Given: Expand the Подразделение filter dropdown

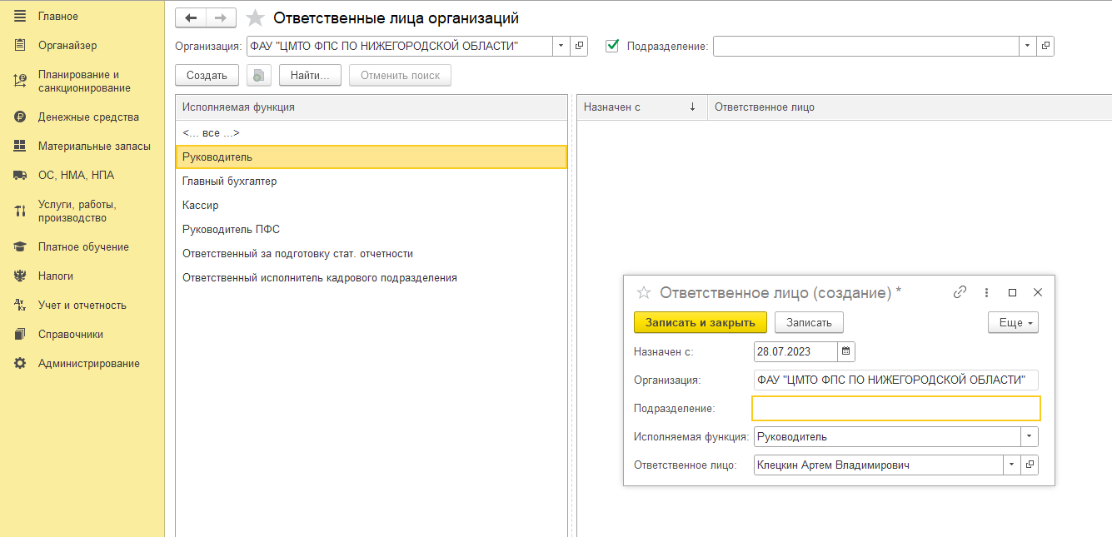Looking at the screenshot, I should (x=1027, y=46).
